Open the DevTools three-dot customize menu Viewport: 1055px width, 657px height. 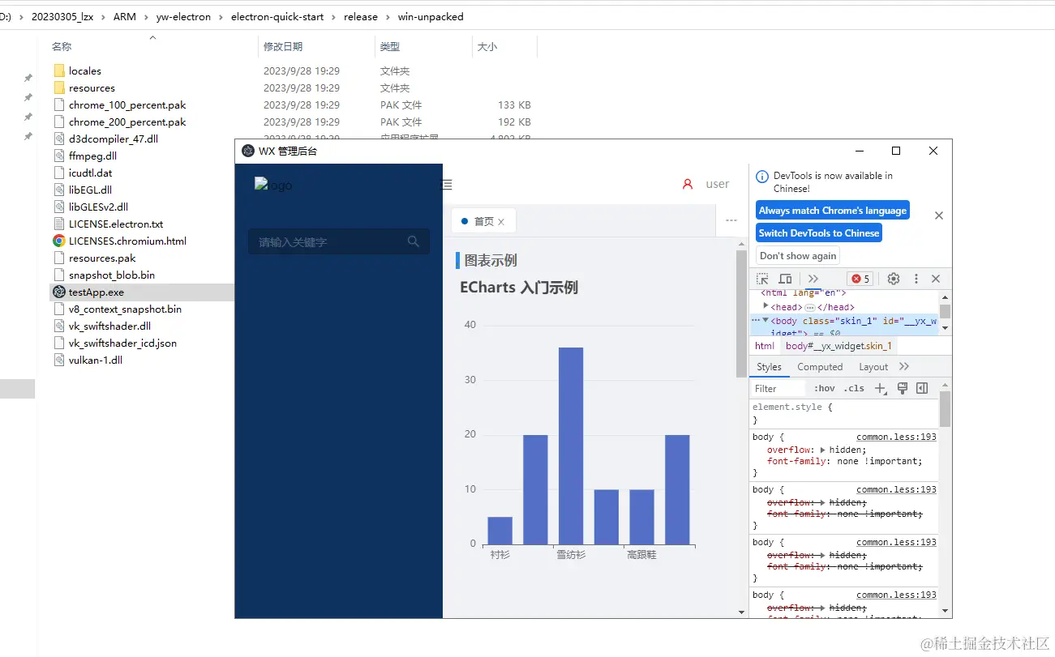pos(916,279)
